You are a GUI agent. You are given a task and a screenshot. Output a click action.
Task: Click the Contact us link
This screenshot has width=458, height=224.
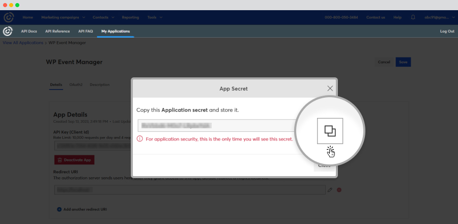point(376,17)
